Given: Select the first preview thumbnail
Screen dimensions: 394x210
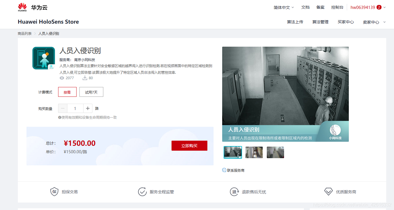Looking at the screenshot, I should [x=233, y=152].
